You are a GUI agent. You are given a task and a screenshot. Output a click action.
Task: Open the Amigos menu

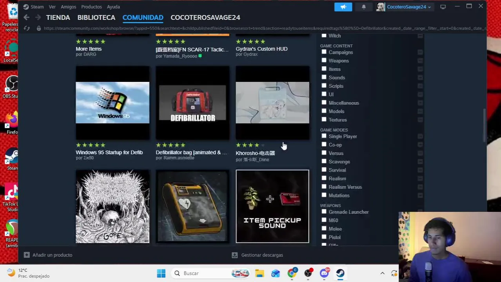tap(68, 7)
